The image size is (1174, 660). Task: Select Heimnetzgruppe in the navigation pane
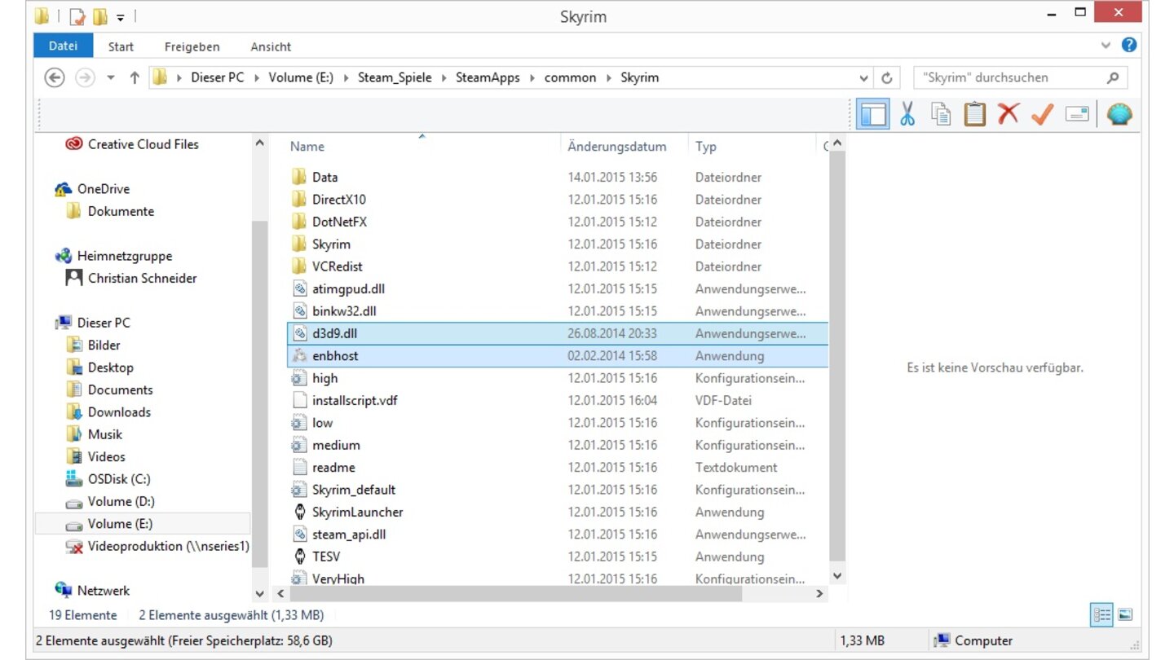point(113,256)
